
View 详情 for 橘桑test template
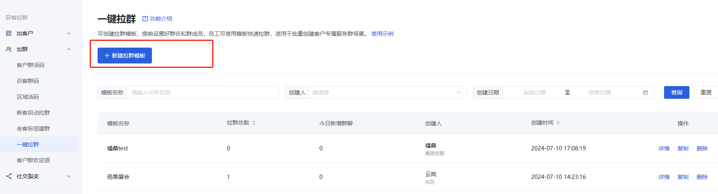click(664, 148)
